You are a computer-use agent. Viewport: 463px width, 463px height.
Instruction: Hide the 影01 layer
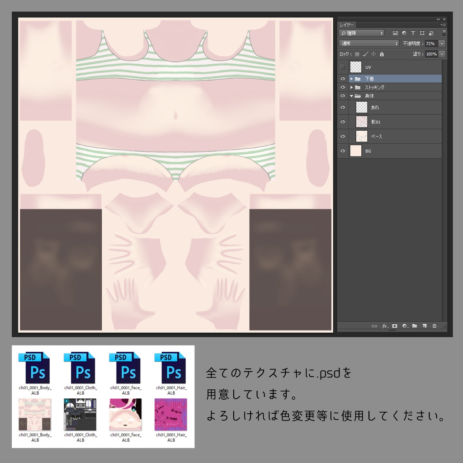coord(343,122)
